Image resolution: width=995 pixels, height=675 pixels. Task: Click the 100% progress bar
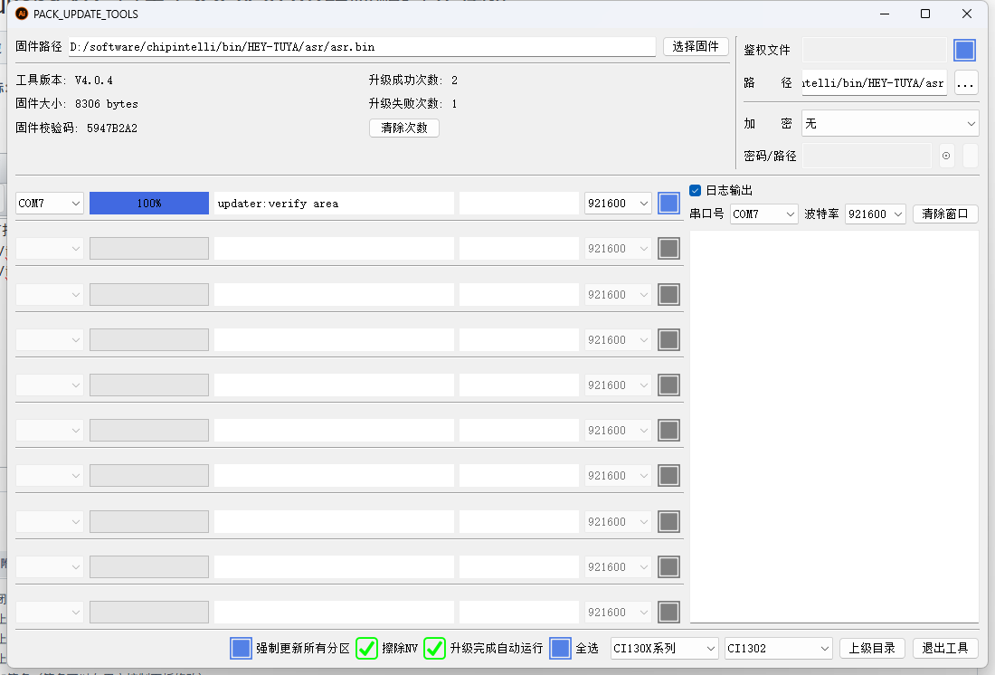149,204
